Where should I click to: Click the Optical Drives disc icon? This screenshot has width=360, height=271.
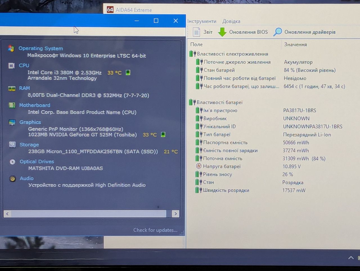12,162
